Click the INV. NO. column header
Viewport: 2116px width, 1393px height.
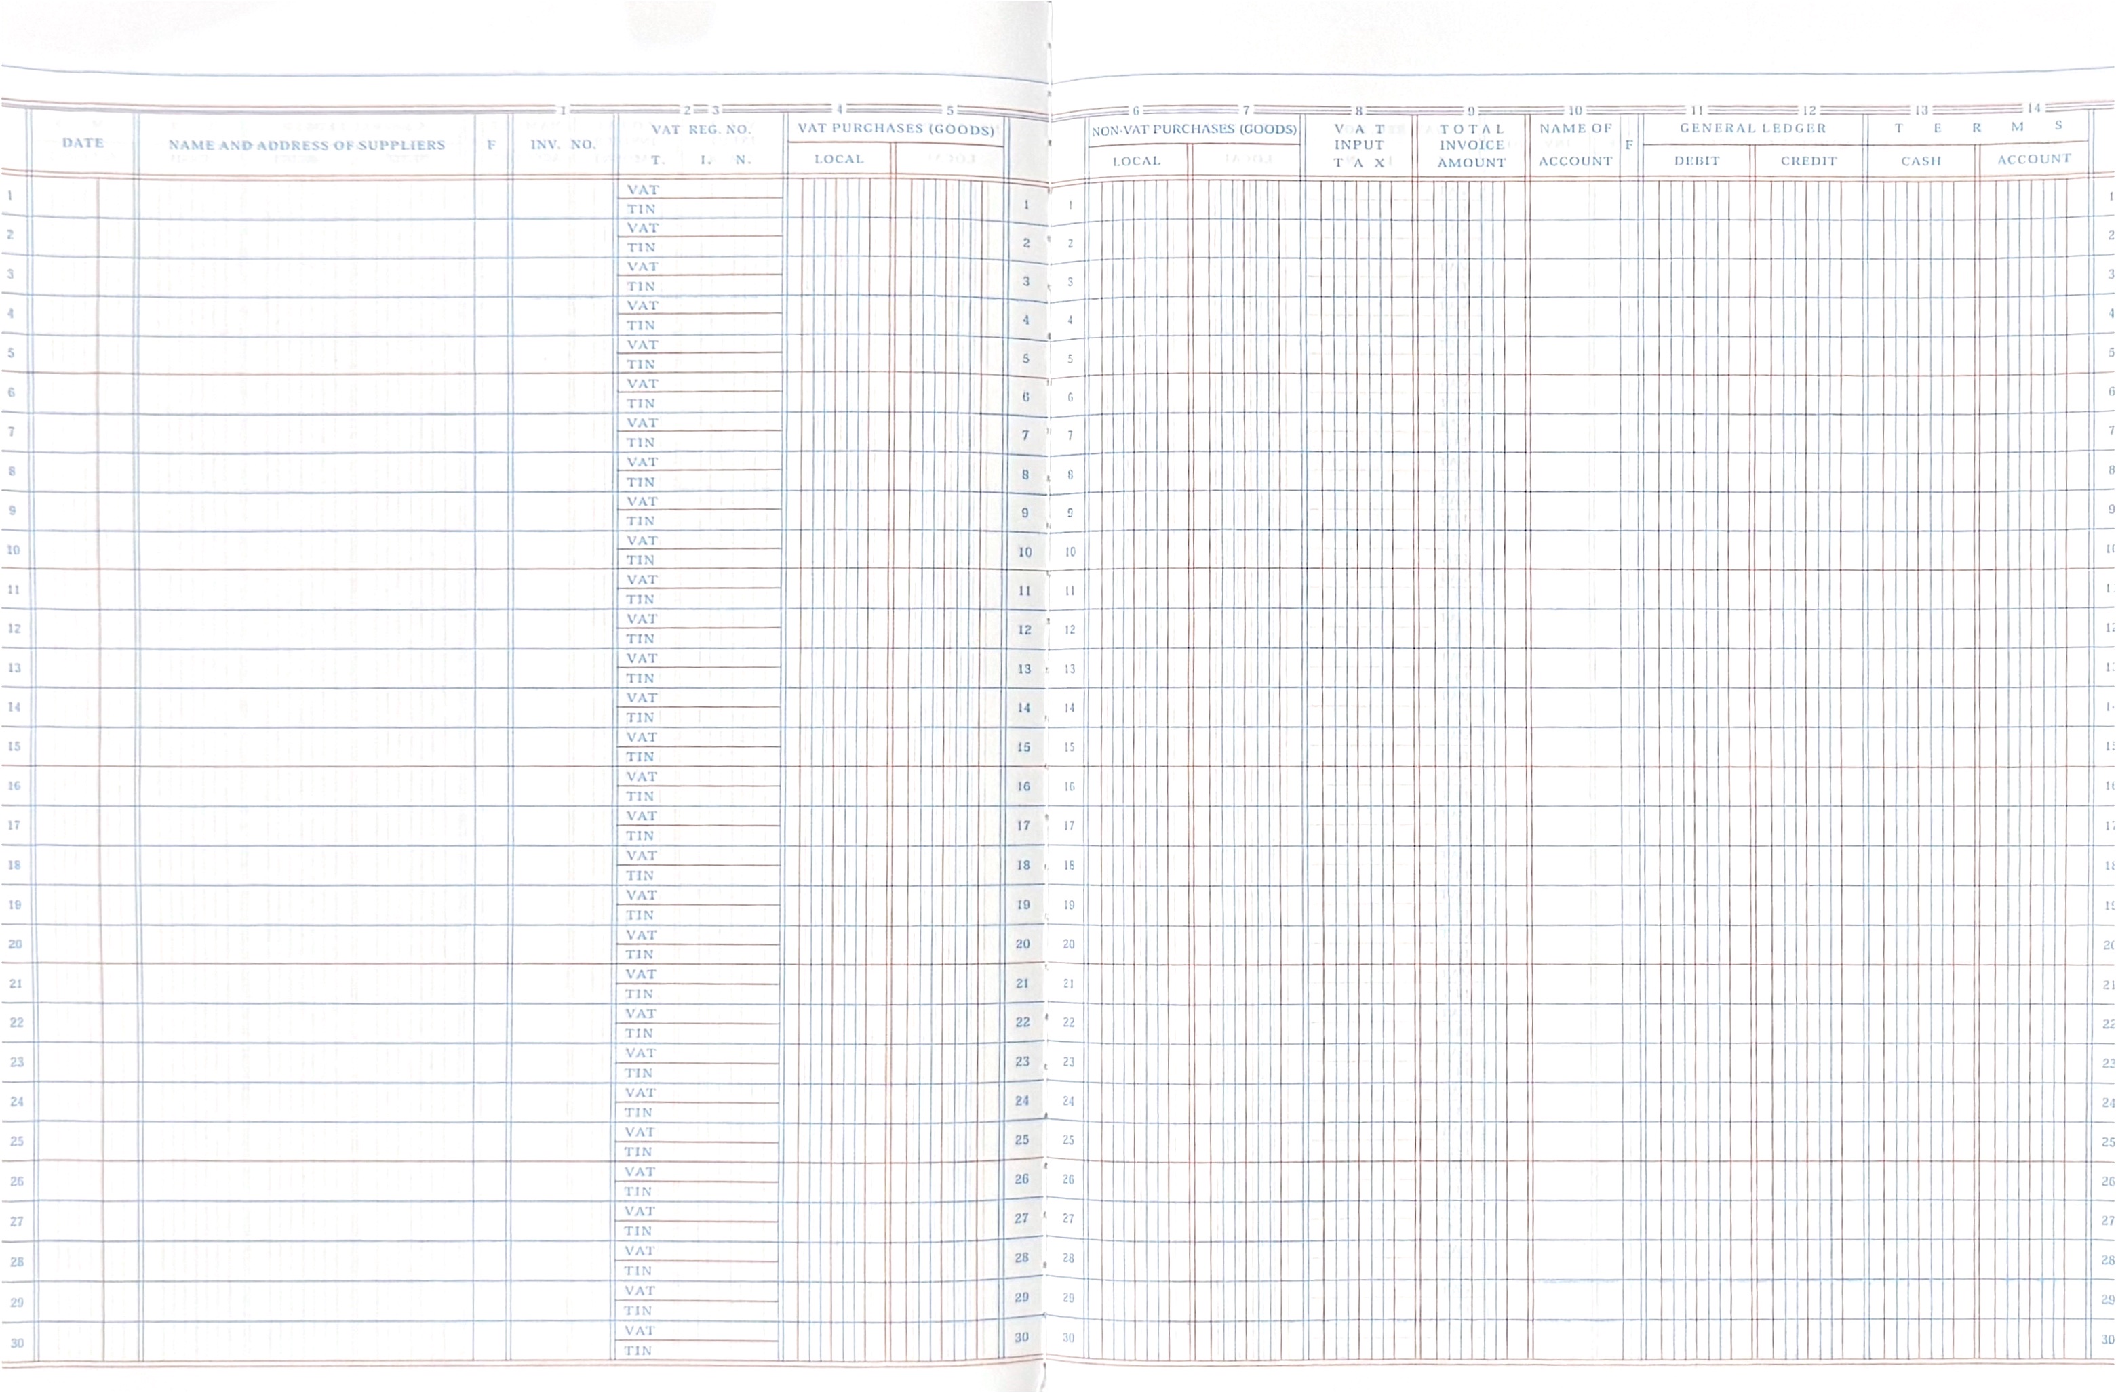click(x=563, y=144)
